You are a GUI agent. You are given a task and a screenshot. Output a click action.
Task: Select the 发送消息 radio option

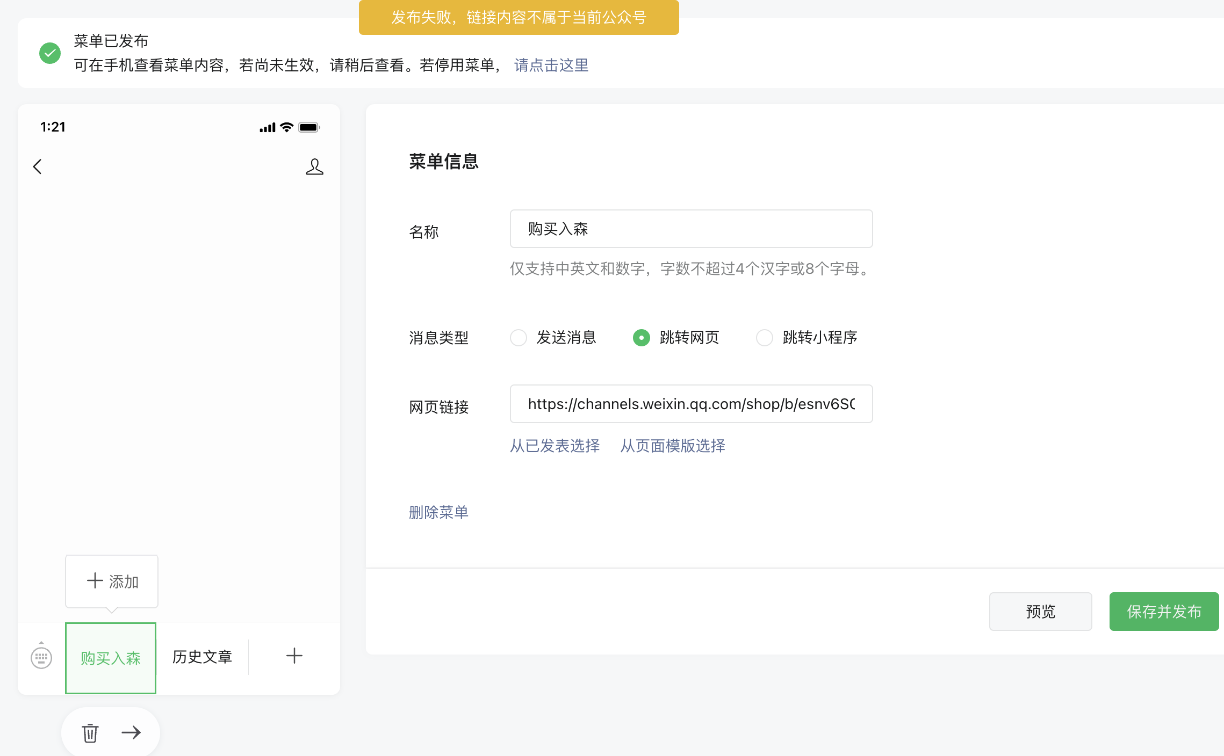click(519, 338)
